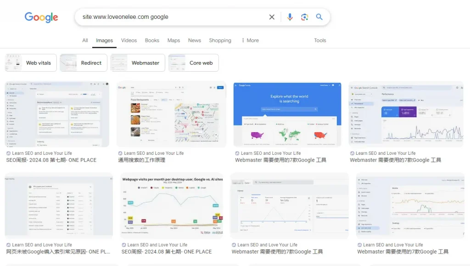
Task: Expand the More search categories menu
Action: [x=250, y=40]
